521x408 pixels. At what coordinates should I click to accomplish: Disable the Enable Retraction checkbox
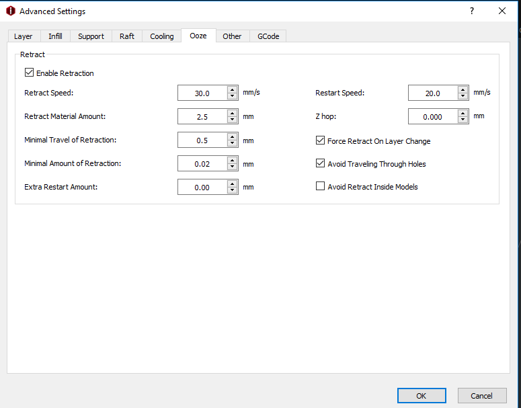click(x=29, y=73)
